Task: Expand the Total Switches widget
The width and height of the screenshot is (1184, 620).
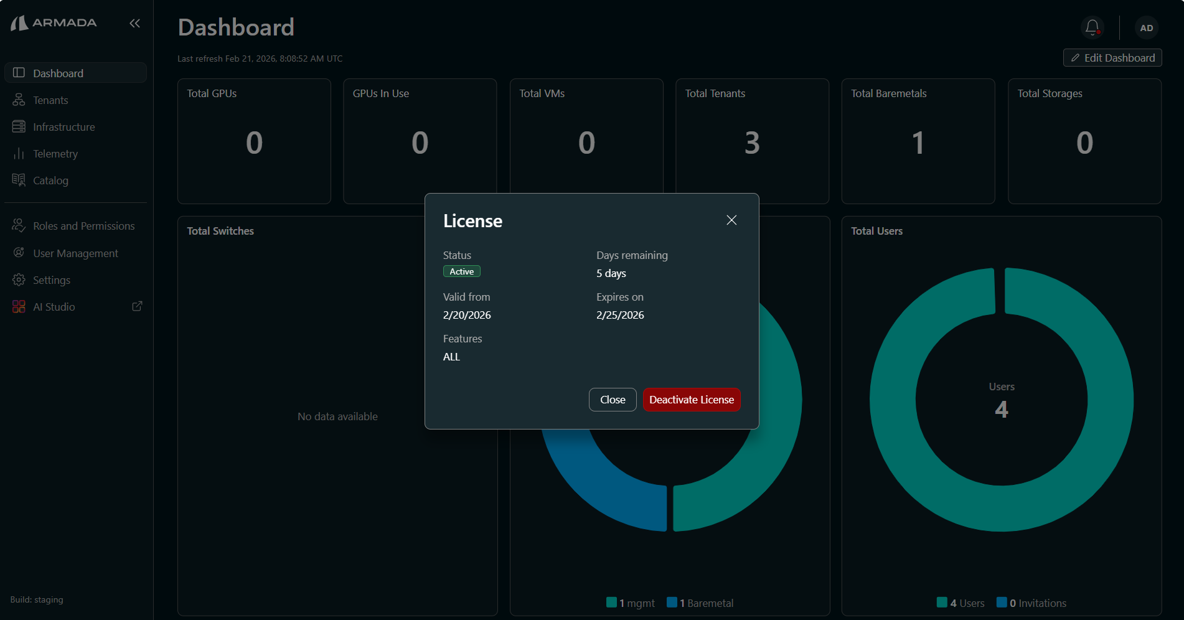Action: (x=220, y=230)
